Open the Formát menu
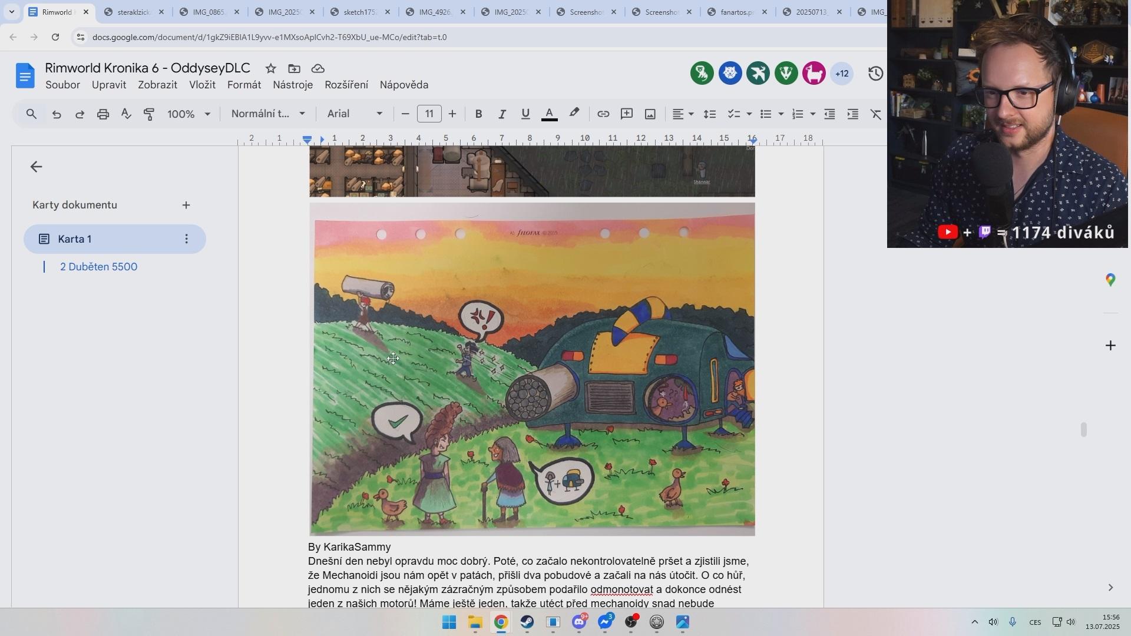 tap(244, 85)
